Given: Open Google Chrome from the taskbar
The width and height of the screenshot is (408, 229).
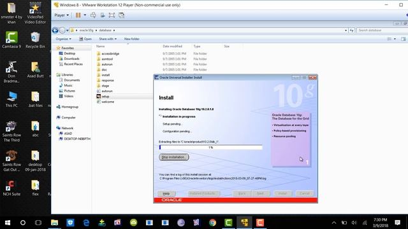Looking at the screenshot, I should (x=212, y=223).
